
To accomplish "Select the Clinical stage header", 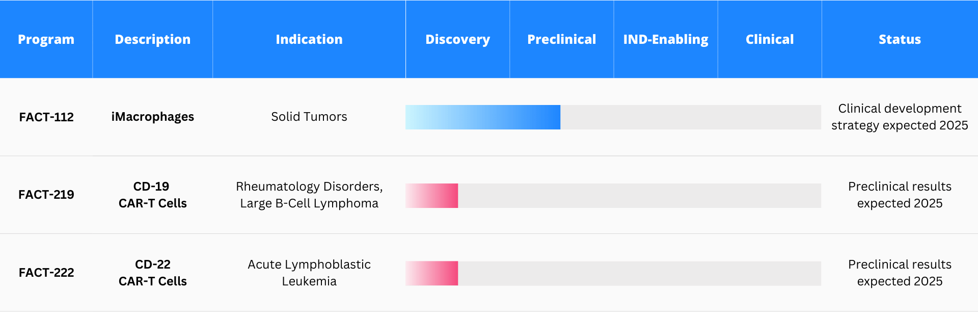I will pos(770,39).
